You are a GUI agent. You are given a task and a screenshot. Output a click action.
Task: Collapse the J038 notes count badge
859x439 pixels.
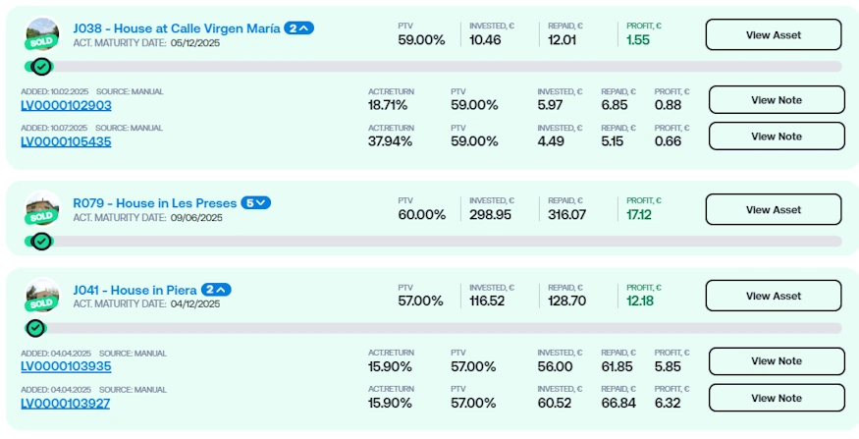298,28
